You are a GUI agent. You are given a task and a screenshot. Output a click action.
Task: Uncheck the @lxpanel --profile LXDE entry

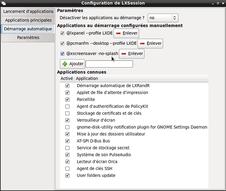click(x=62, y=33)
